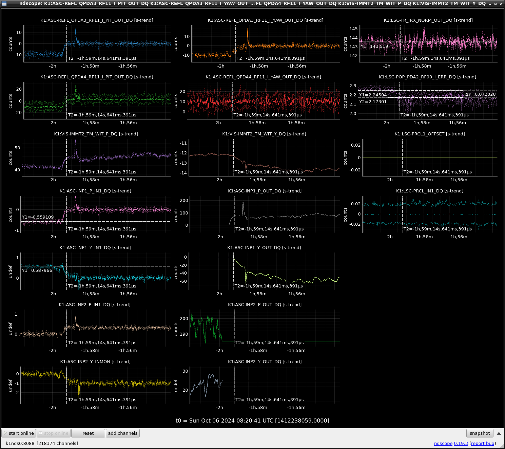The width and height of the screenshot is (505, 449).
Task: Click the T2 cursor label in the PRCL1_OFFSET plot
Action: (x=438, y=172)
